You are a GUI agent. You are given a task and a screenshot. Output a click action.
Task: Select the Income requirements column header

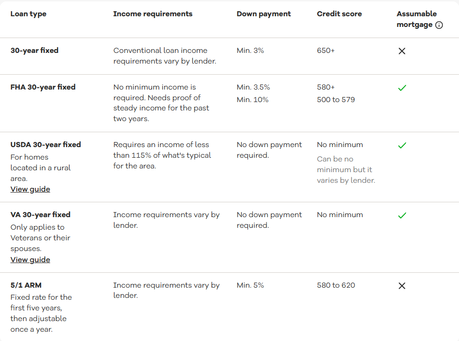point(153,14)
